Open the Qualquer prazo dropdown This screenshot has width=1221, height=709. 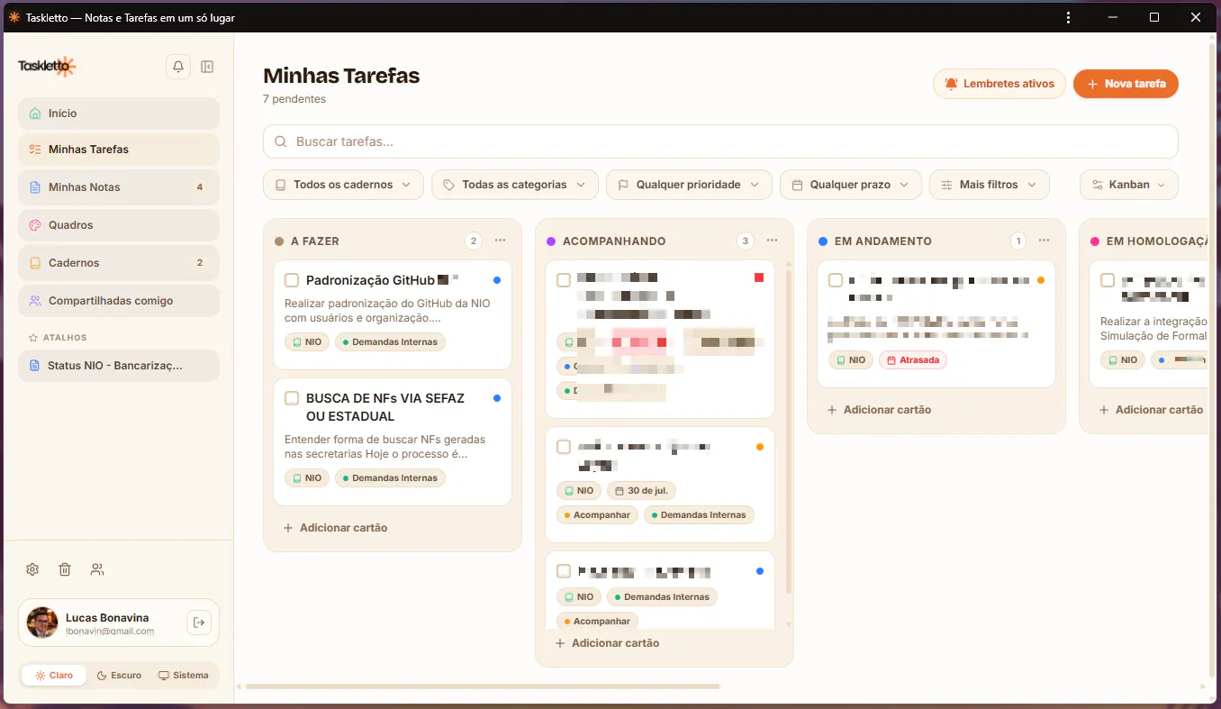coord(851,185)
